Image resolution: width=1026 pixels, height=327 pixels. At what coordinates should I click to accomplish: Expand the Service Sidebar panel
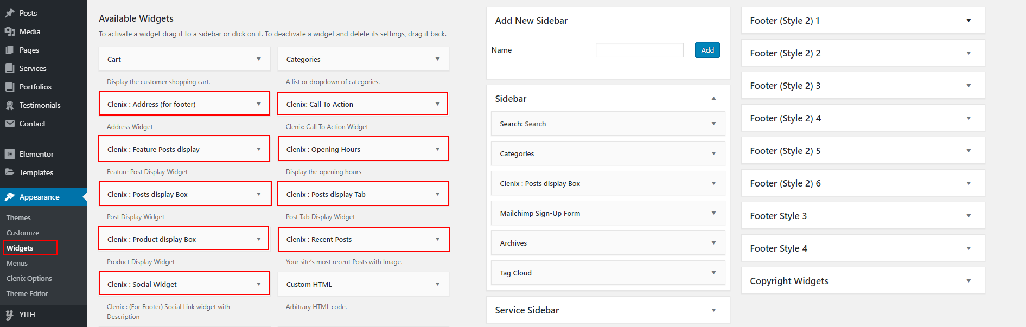(x=713, y=310)
